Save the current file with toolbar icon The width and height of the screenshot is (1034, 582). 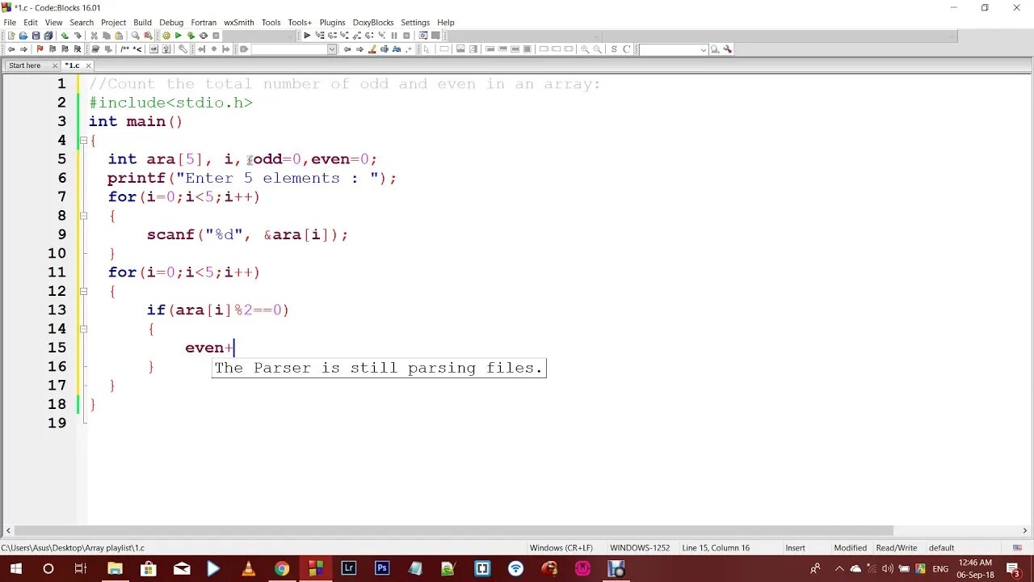click(x=36, y=36)
